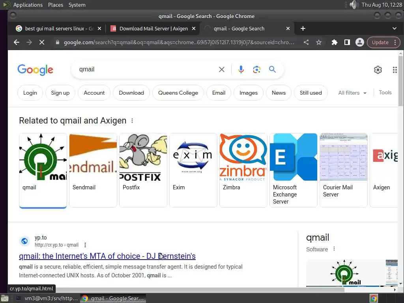This screenshot has width=404, height=303.
Task: Apply the Download suggestion chip
Action: click(131, 93)
